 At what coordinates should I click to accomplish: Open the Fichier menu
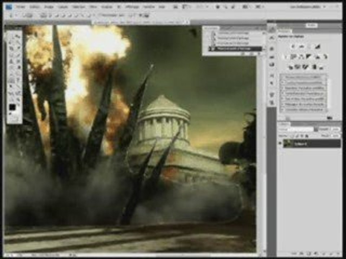[x=20, y=7]
